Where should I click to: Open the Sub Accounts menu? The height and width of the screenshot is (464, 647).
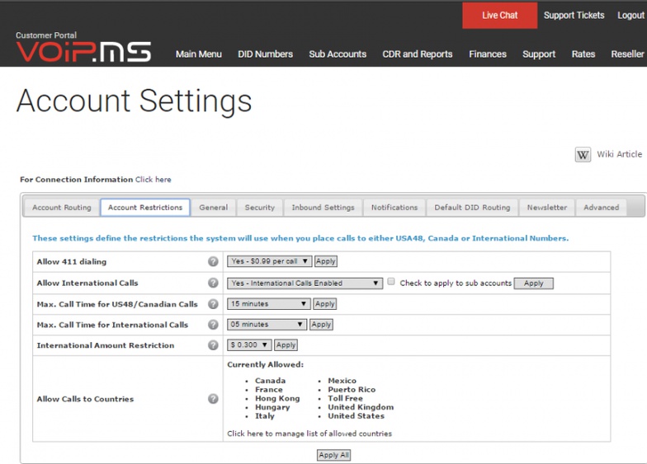click(x=338, y=54)
